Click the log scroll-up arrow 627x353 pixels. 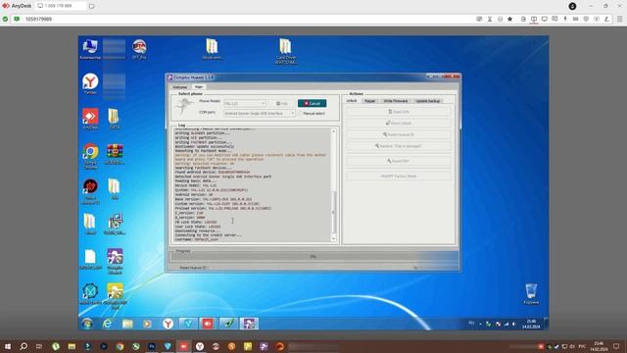[333, 131]
